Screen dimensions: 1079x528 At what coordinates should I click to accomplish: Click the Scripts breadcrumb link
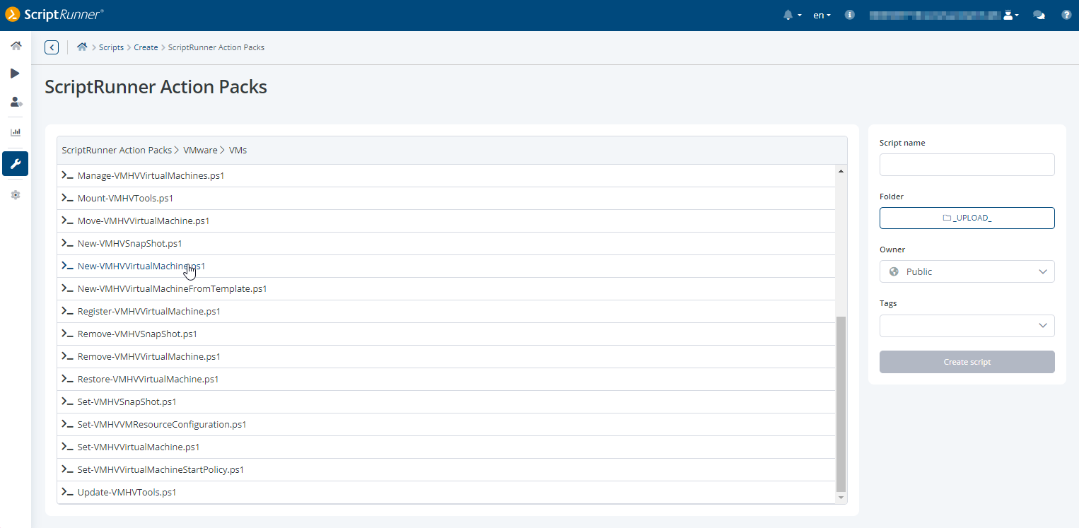pos(111,47)
